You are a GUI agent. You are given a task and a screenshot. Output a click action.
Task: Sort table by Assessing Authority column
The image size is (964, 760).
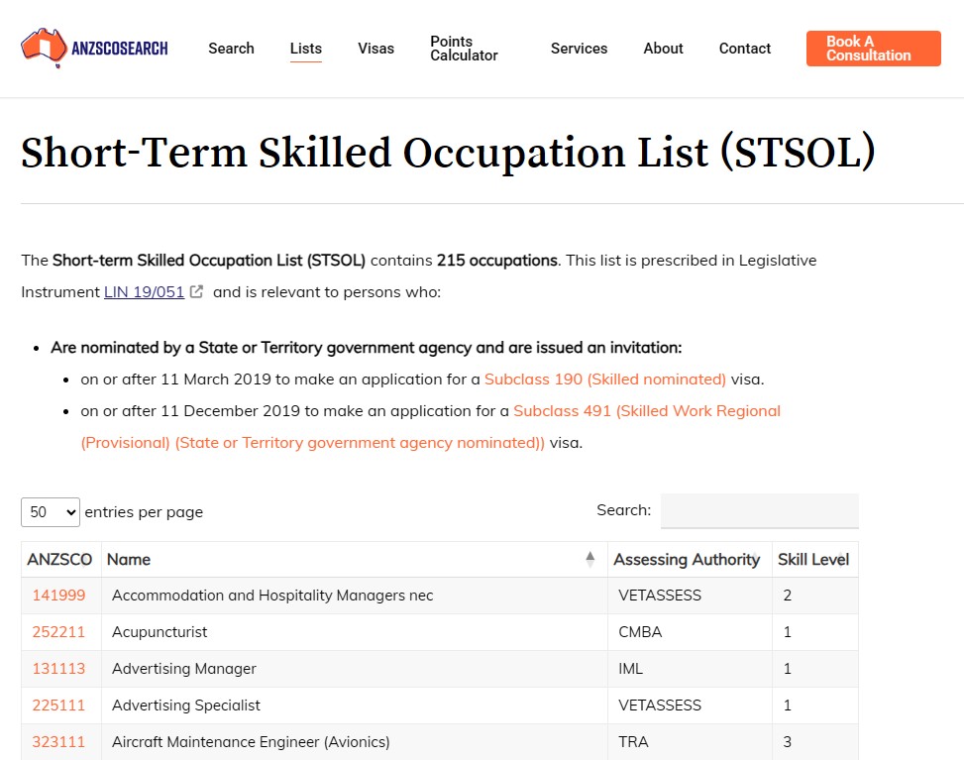[687, 560]
